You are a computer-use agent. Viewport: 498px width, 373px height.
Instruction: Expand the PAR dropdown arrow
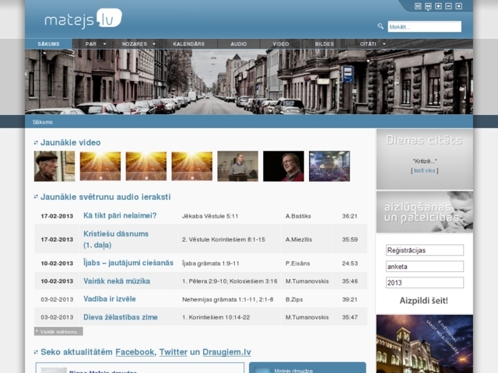coord(104,44)
